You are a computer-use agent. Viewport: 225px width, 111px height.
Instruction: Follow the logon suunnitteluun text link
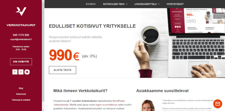click(x=106, y=105)
